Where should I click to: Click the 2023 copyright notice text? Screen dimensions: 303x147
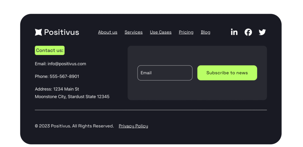tap(74, 126)
